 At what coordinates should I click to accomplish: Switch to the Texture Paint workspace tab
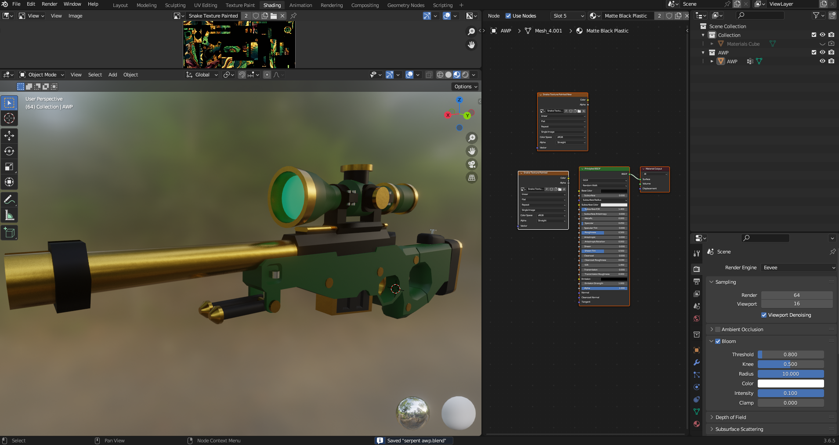[x=240, y=5]
